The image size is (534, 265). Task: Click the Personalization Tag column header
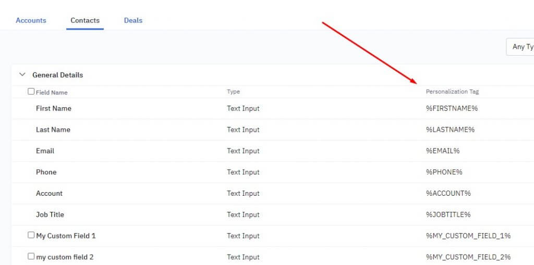(x=452, y=92)
